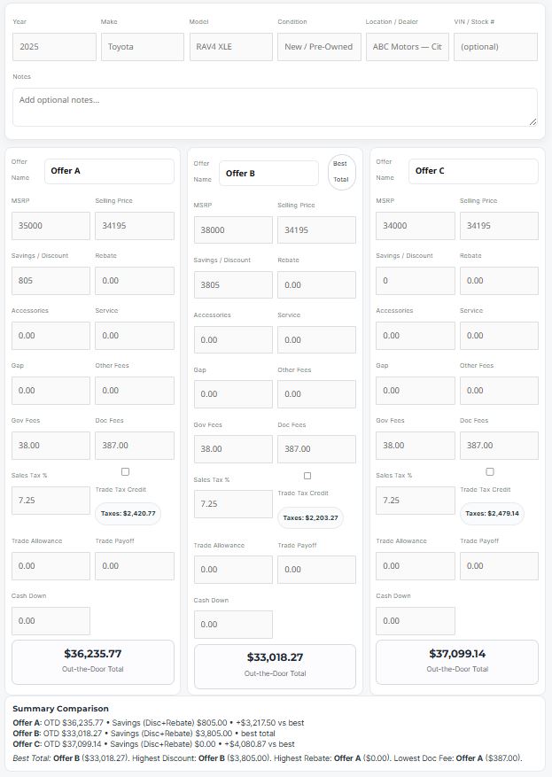Click Offer B's MSRP field showing 38000
The image size is (552, 777).
coord(231,229)
